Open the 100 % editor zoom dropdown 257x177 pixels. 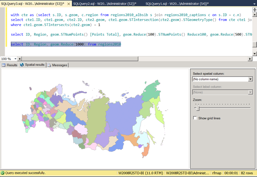(15, 59)
